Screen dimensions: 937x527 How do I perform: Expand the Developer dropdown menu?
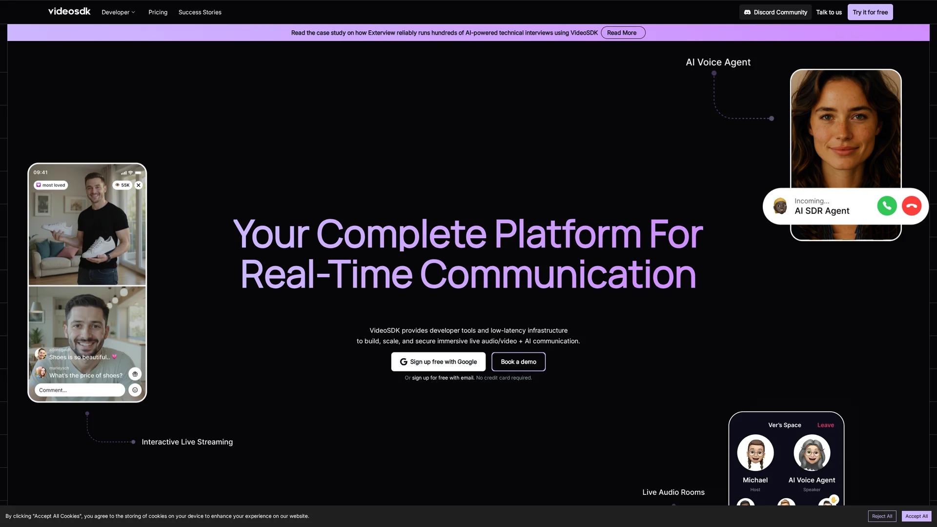click(x=118, y=12)
